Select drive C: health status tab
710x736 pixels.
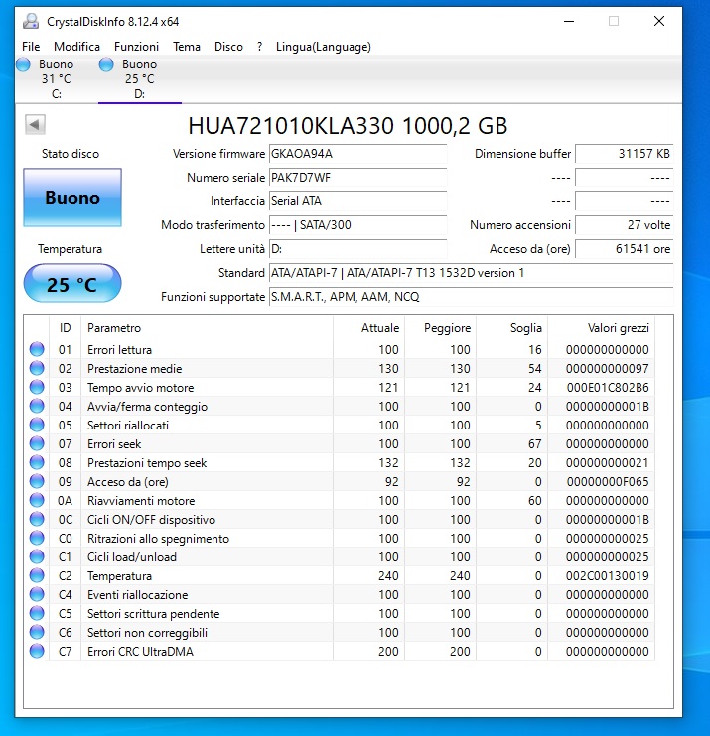pyautogui.click(x=57, y=78)
